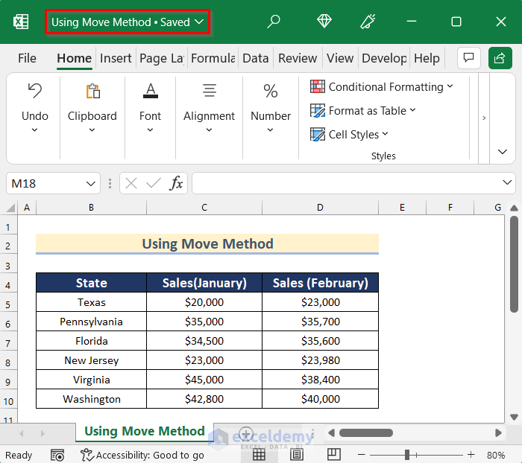Open the Comments speech bubble icon
The width and height of the screenshot is (522, 463).
pyautogui.click(x=468, y=58)
